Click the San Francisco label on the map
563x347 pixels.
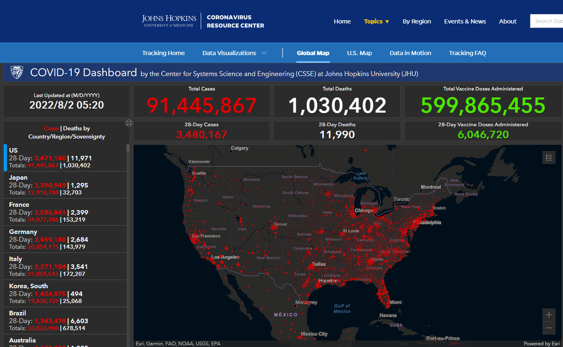(206, 236)
